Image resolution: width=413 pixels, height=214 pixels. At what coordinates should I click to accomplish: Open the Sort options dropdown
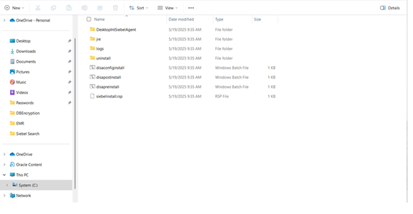(x=138, y=8)
